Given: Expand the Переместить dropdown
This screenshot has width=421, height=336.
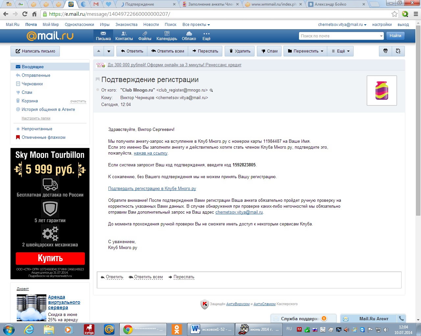Looking at the screenshot, I should (306, 51).
